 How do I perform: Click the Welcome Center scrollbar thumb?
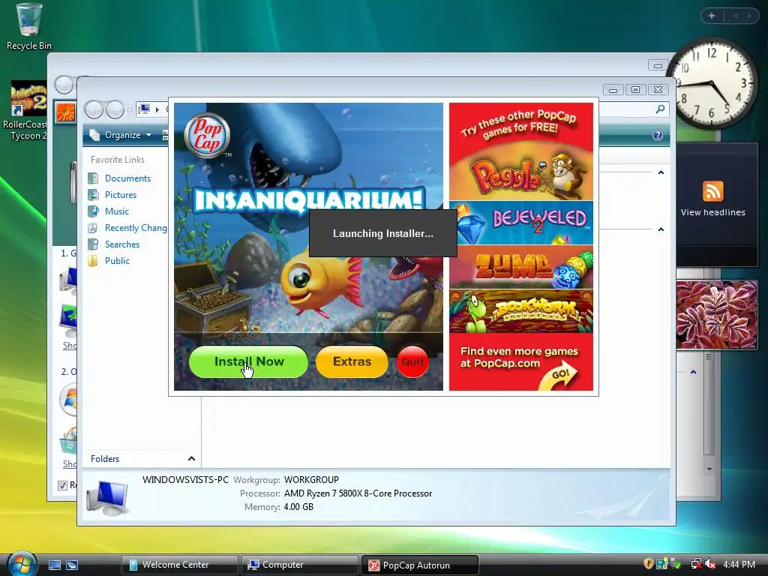pos(709,404)
